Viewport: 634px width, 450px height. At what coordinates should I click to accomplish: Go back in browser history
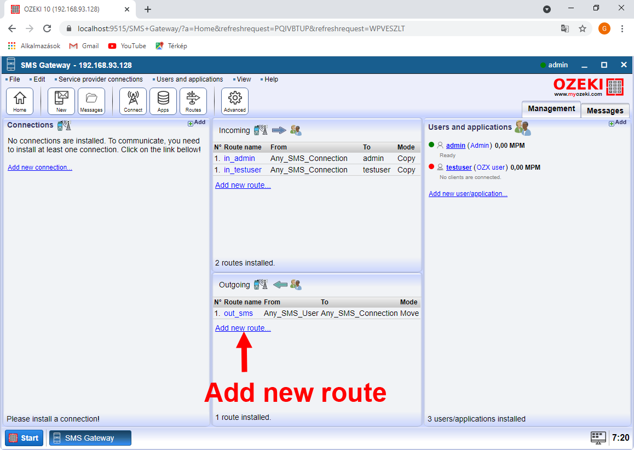click(12, 28)
